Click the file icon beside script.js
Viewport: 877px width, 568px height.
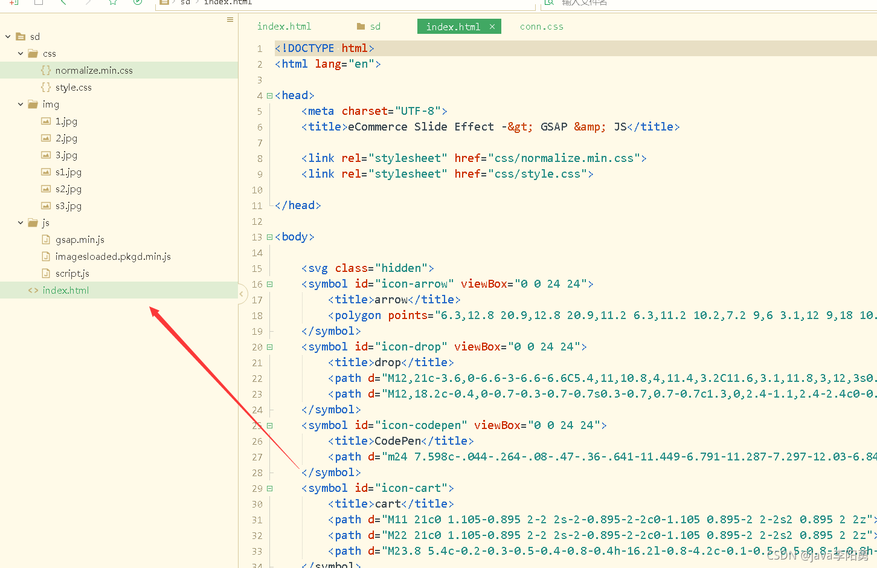coord(46,274)
